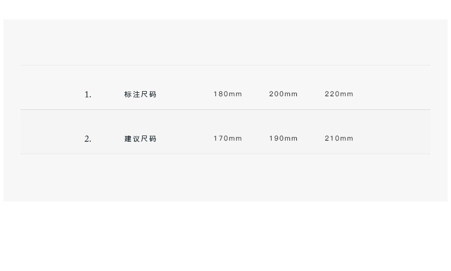Click the row number "1."

[x=88, y=95]
